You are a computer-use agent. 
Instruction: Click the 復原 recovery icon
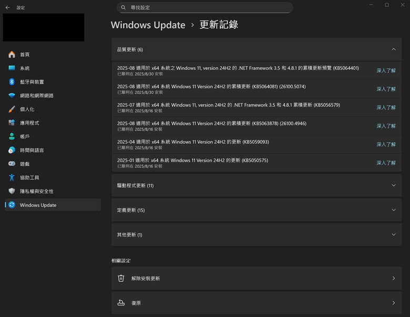coord(121,303)
